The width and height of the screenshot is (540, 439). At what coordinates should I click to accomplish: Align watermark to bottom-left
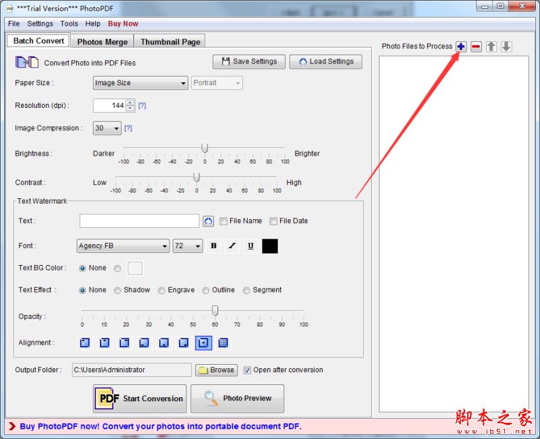144,343
